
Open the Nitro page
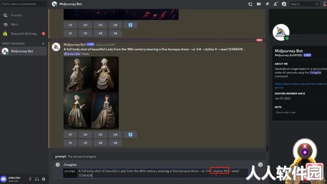tap(24, 24)
